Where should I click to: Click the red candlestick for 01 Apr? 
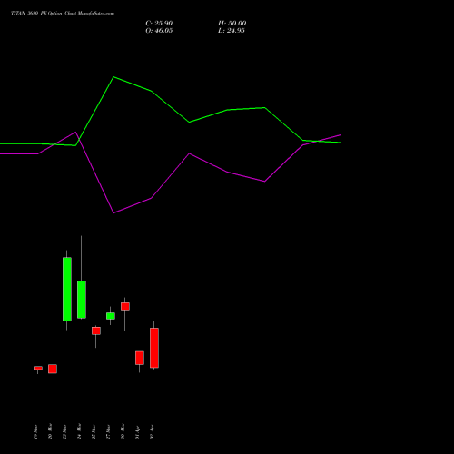(140, 358)
